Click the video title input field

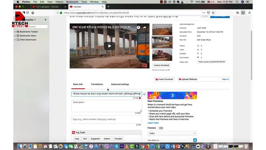coord(106,94)
